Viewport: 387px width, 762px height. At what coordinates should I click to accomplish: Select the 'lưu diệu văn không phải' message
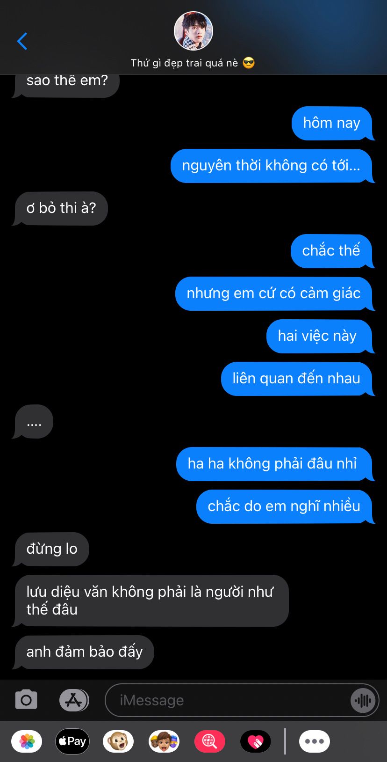[150, 601]
